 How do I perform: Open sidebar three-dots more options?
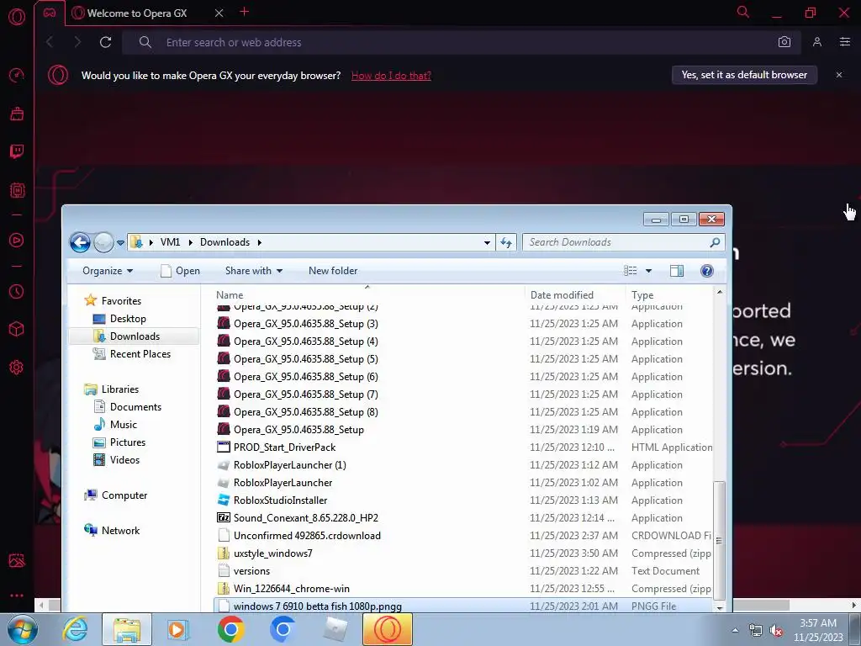(17, 596)
